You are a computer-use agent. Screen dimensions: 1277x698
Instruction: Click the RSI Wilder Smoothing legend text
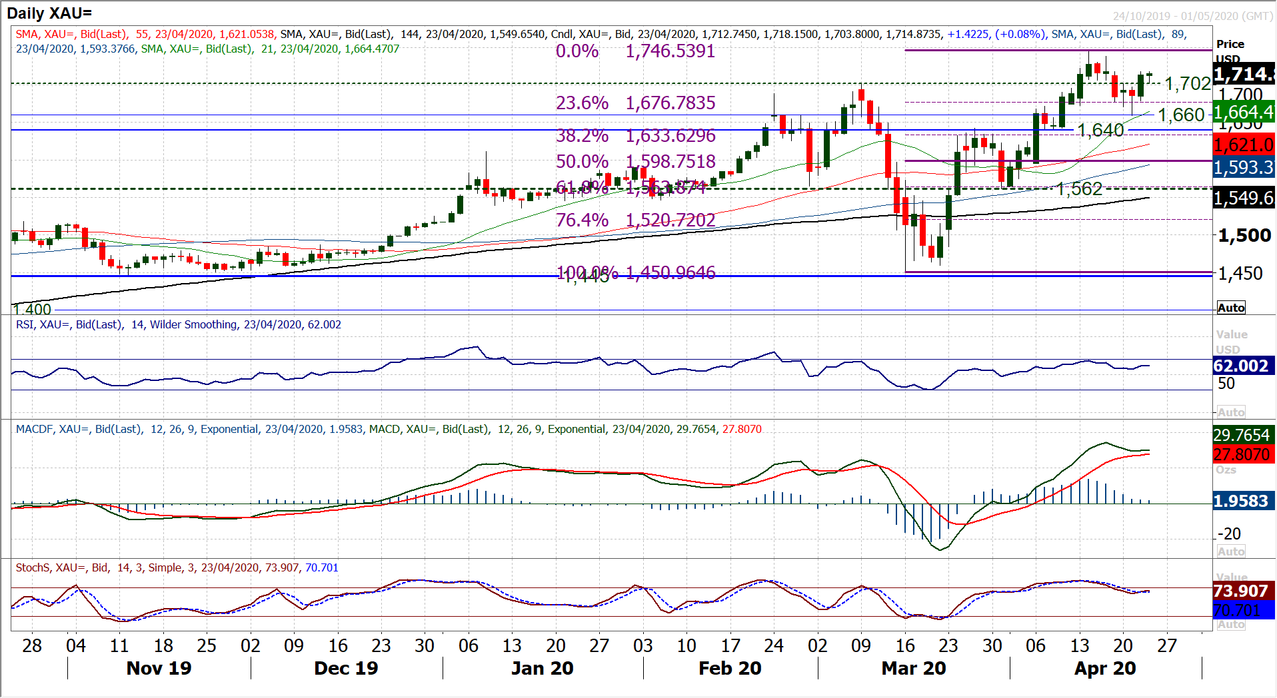(x=179, y=325)
